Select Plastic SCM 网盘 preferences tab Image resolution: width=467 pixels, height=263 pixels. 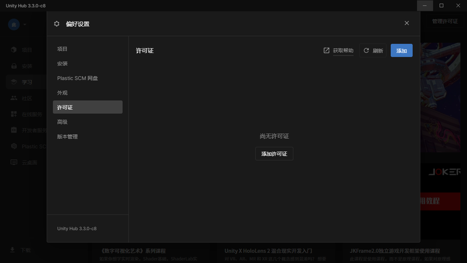[88, 78]
